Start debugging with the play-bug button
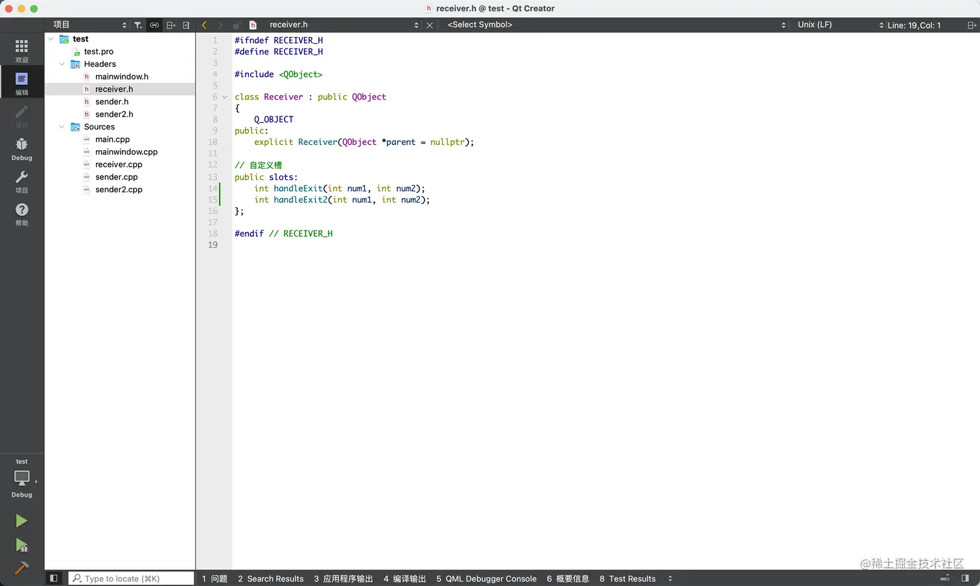 pos(21,545)
